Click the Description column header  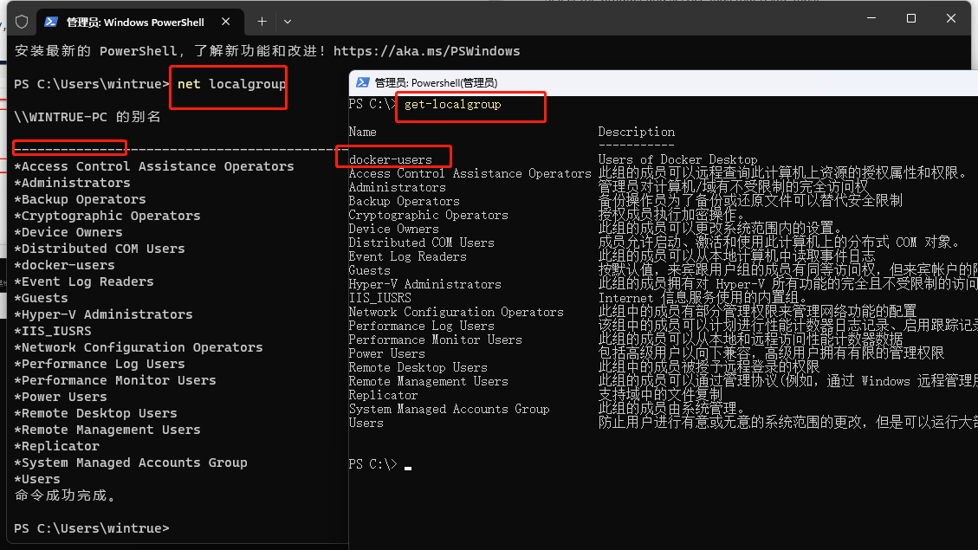click(636, 132)
